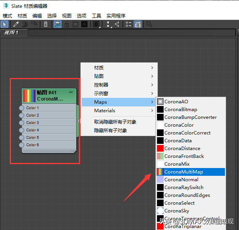This screenshot has height=230, width=239.
Task: Toggle Material/Map Browser panel icon
Action: (x=128, y=24)
